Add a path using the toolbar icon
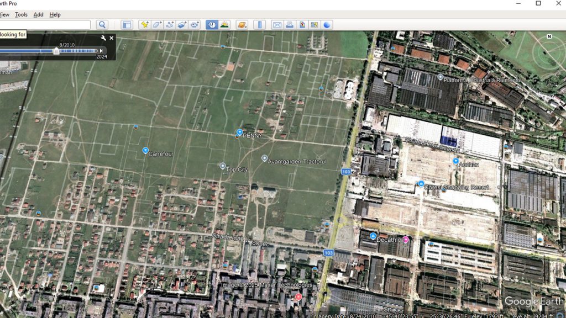Screen dimensions: 566x318 [169, 24]
